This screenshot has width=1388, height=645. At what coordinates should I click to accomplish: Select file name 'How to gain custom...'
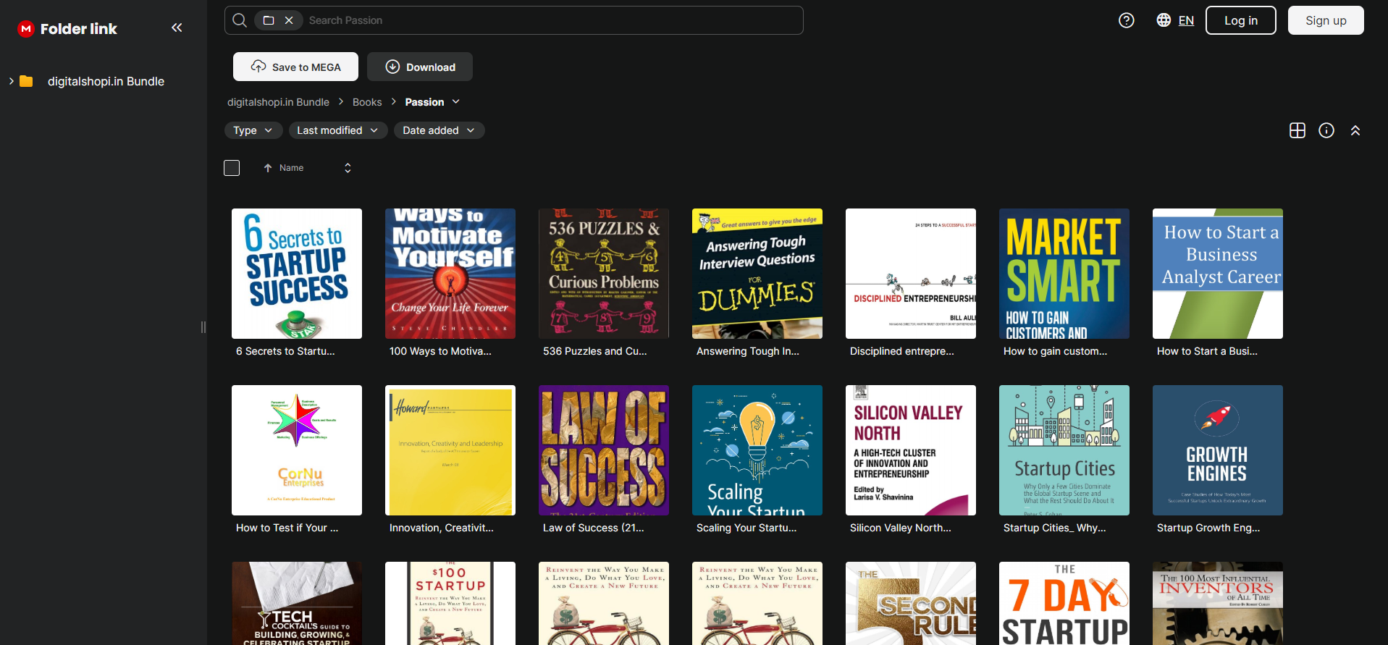[x=1056, y=351]
